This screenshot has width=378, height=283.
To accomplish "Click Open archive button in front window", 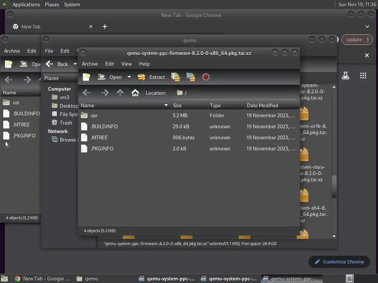I will pyautogui.click(x=110, y=77).
